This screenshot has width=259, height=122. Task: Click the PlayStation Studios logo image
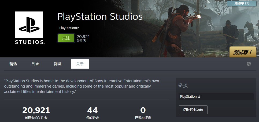[29, 28]
